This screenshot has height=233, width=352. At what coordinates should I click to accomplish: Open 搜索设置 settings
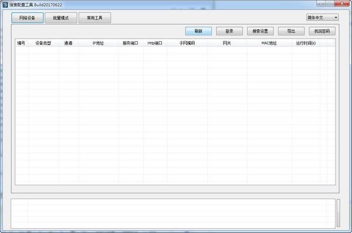260,31
